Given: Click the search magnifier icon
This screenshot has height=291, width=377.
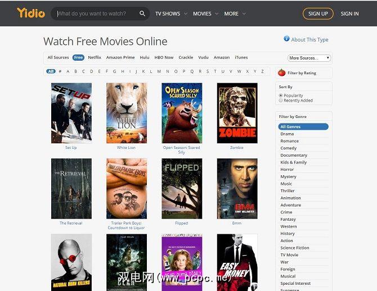Looking at the screenshot, I should [x=142, y=13].
